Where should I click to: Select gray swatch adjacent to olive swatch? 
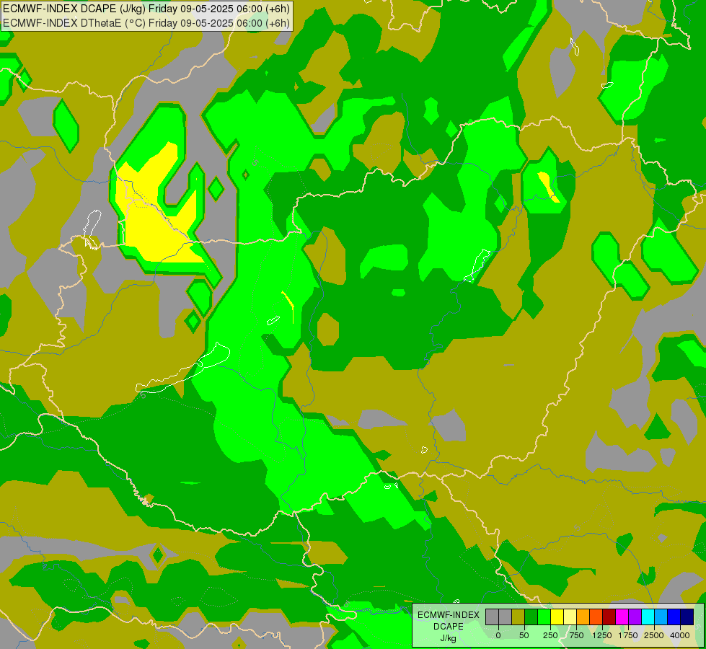(506, 617)
